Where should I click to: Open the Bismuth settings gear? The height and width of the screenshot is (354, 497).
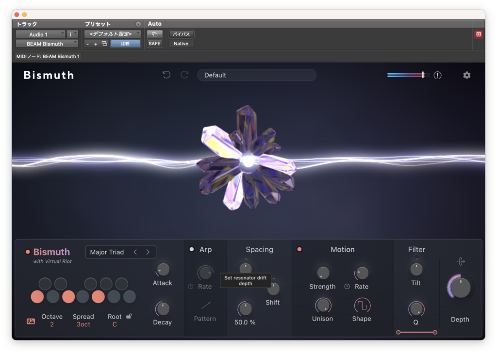point(466,75)
